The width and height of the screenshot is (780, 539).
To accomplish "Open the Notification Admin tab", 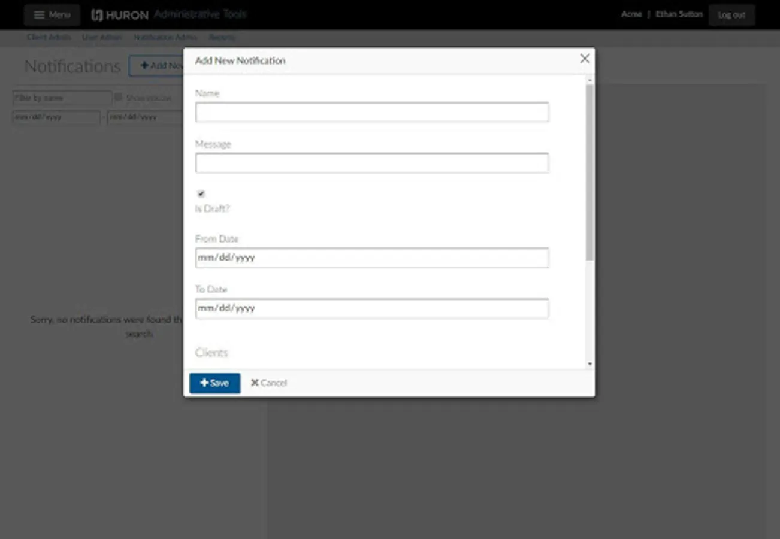I will coord(165,37).
